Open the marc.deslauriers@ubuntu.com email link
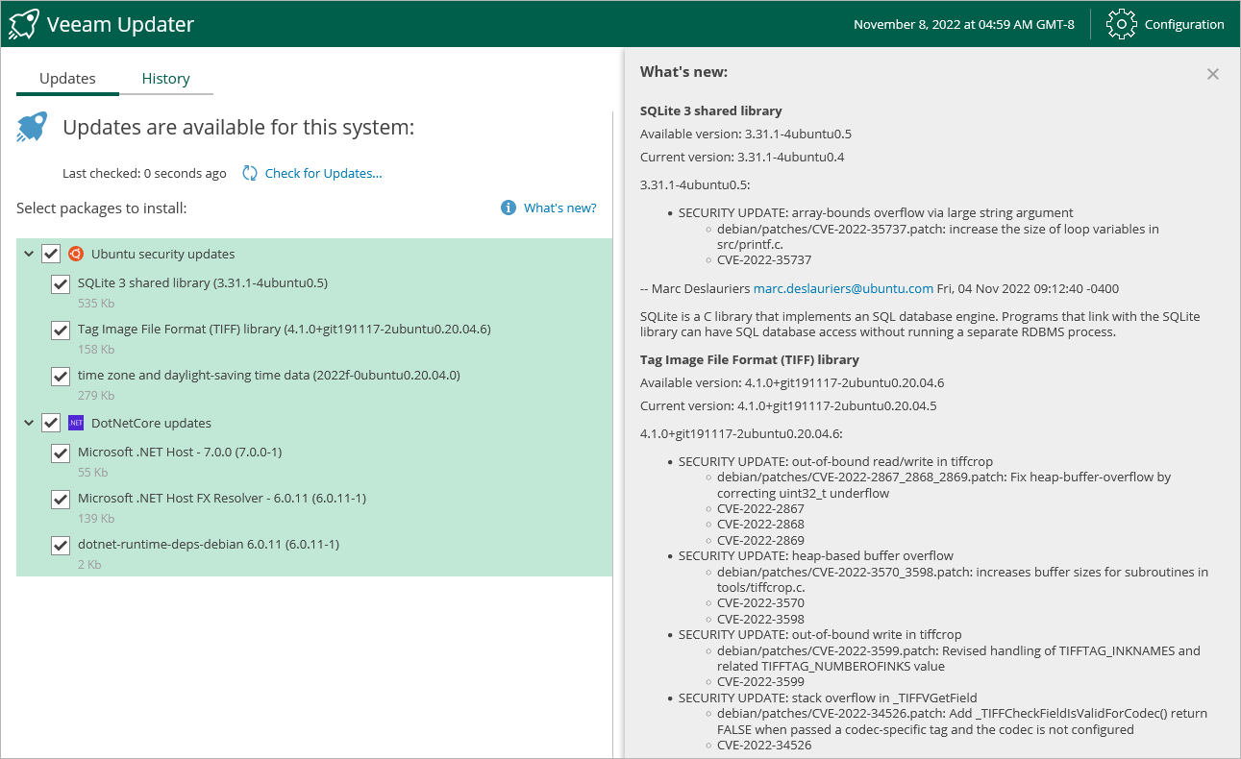1241x759 pixels. pyautogui.click(x=843, y=288)
